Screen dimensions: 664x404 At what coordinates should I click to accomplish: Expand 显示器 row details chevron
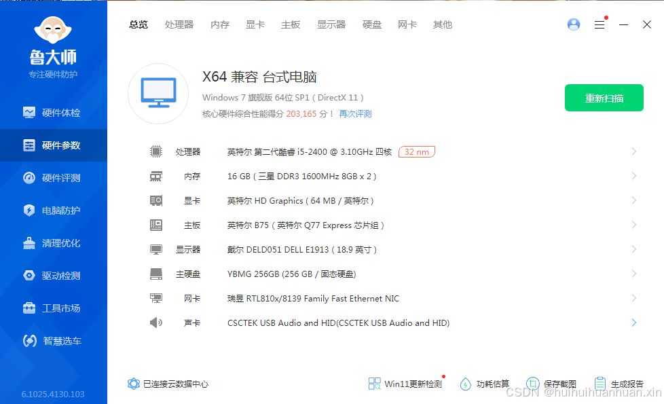[x=634, y=249]
